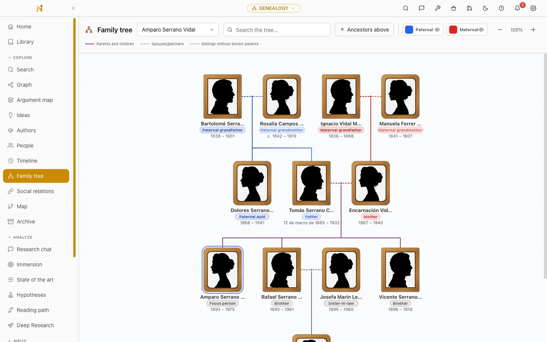Select Encarnación Vidal portrait
The width and height of the screenshot is (547, 342).
371,183
